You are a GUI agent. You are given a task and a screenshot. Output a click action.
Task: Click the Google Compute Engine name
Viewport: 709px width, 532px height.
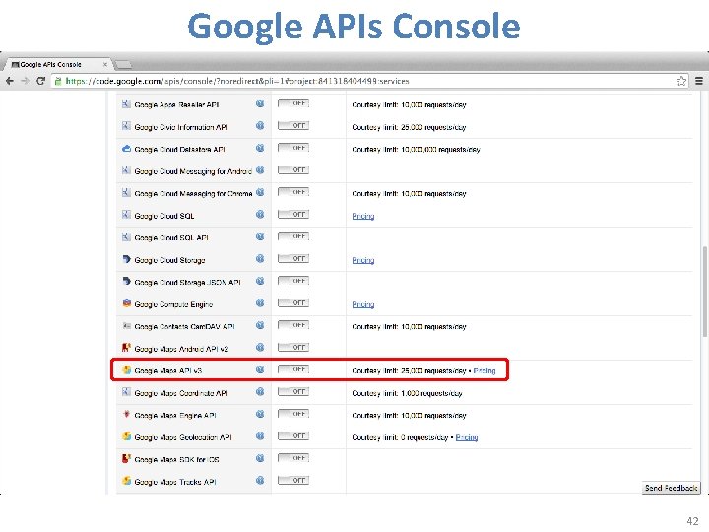pos(173,304)
